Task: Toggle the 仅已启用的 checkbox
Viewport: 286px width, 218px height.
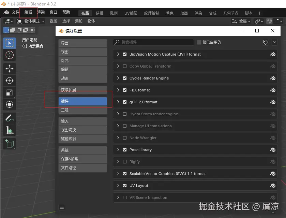Action: pos(199,42)
